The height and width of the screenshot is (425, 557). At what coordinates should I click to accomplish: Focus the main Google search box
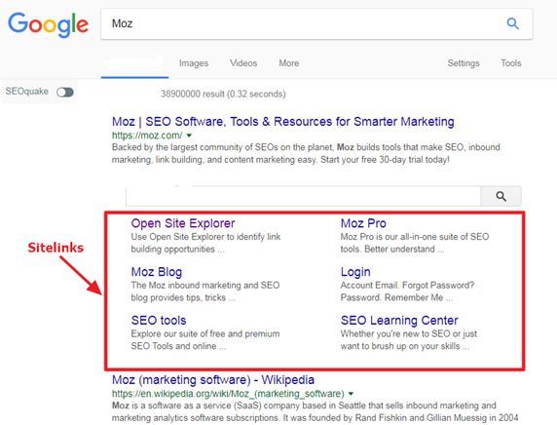pyautogui.click(x=316, y=23)
